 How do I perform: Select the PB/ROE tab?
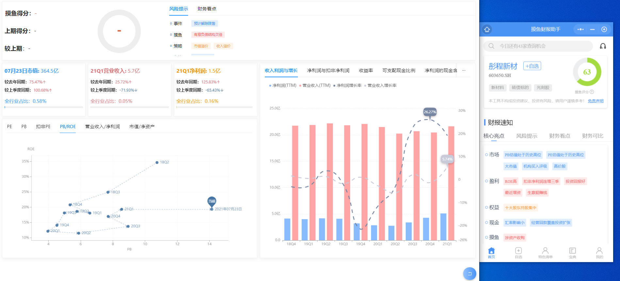tap(68, 126)
